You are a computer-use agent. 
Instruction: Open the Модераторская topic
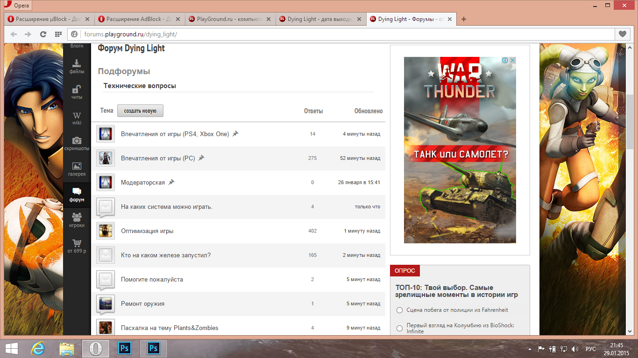coord(143,183)
